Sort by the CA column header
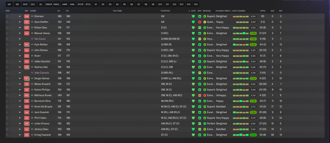Viewport: 330px width, 143px height. coord(59,11)
